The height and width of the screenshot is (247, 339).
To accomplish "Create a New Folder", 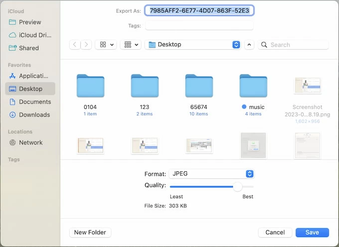I will (x=90, y=232).
